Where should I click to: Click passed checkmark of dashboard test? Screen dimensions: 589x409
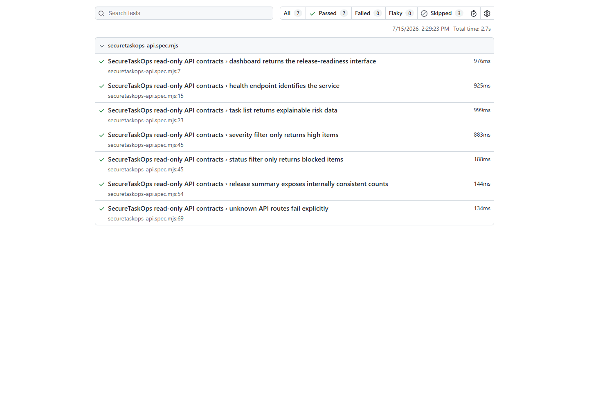102,62
